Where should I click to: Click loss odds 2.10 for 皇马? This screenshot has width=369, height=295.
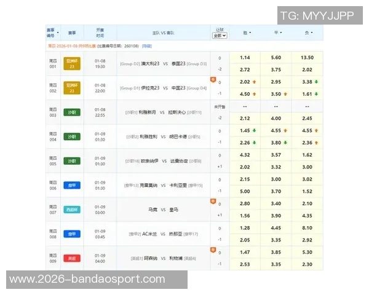click(x=307, y=203)
